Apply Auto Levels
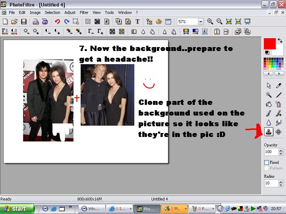 (x=5, y=31)
